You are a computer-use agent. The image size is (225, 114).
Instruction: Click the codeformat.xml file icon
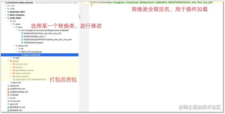pyautogui.click(x=8, y=89)
